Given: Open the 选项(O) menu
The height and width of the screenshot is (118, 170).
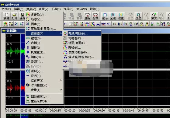Looking at the screenshot, I should point(68,9).
